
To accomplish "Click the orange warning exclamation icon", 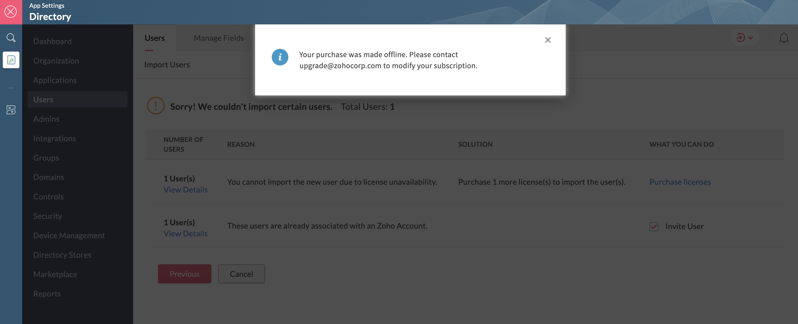I will pos(156,106).
